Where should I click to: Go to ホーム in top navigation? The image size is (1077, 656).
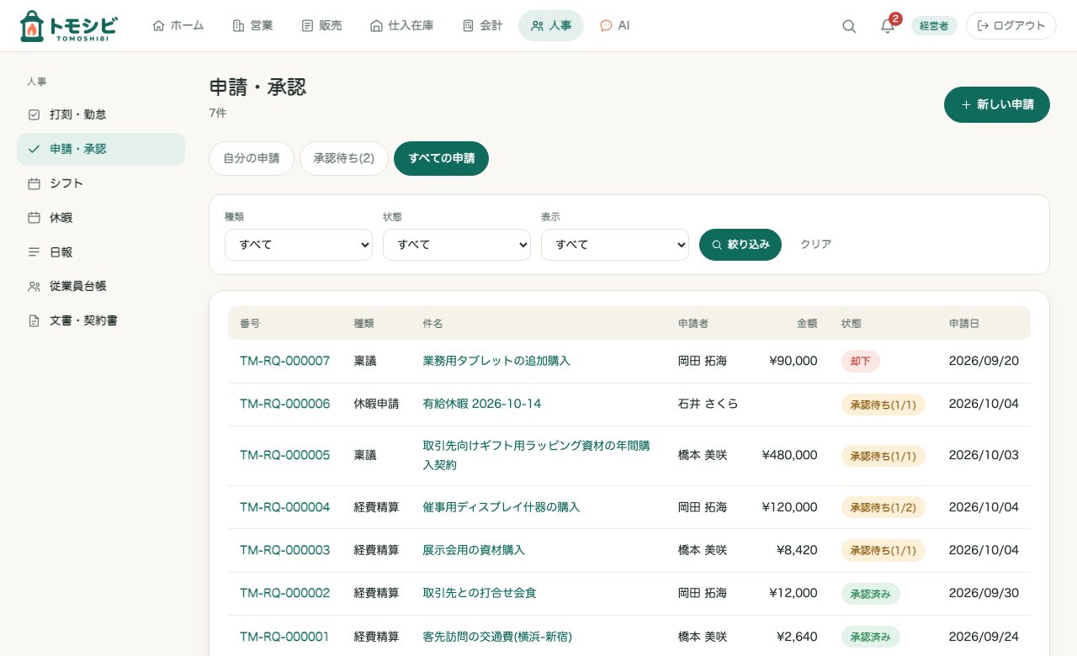[178, 26]
